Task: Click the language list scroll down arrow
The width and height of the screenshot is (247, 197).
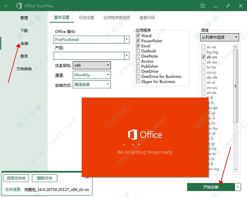Action: [236, 170]
